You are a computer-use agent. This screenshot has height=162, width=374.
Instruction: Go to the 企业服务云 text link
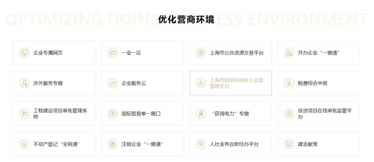134,83
